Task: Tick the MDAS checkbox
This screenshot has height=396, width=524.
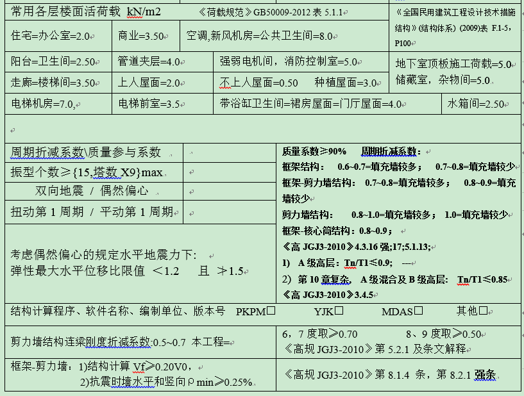Action: click(x=418, y=311)
